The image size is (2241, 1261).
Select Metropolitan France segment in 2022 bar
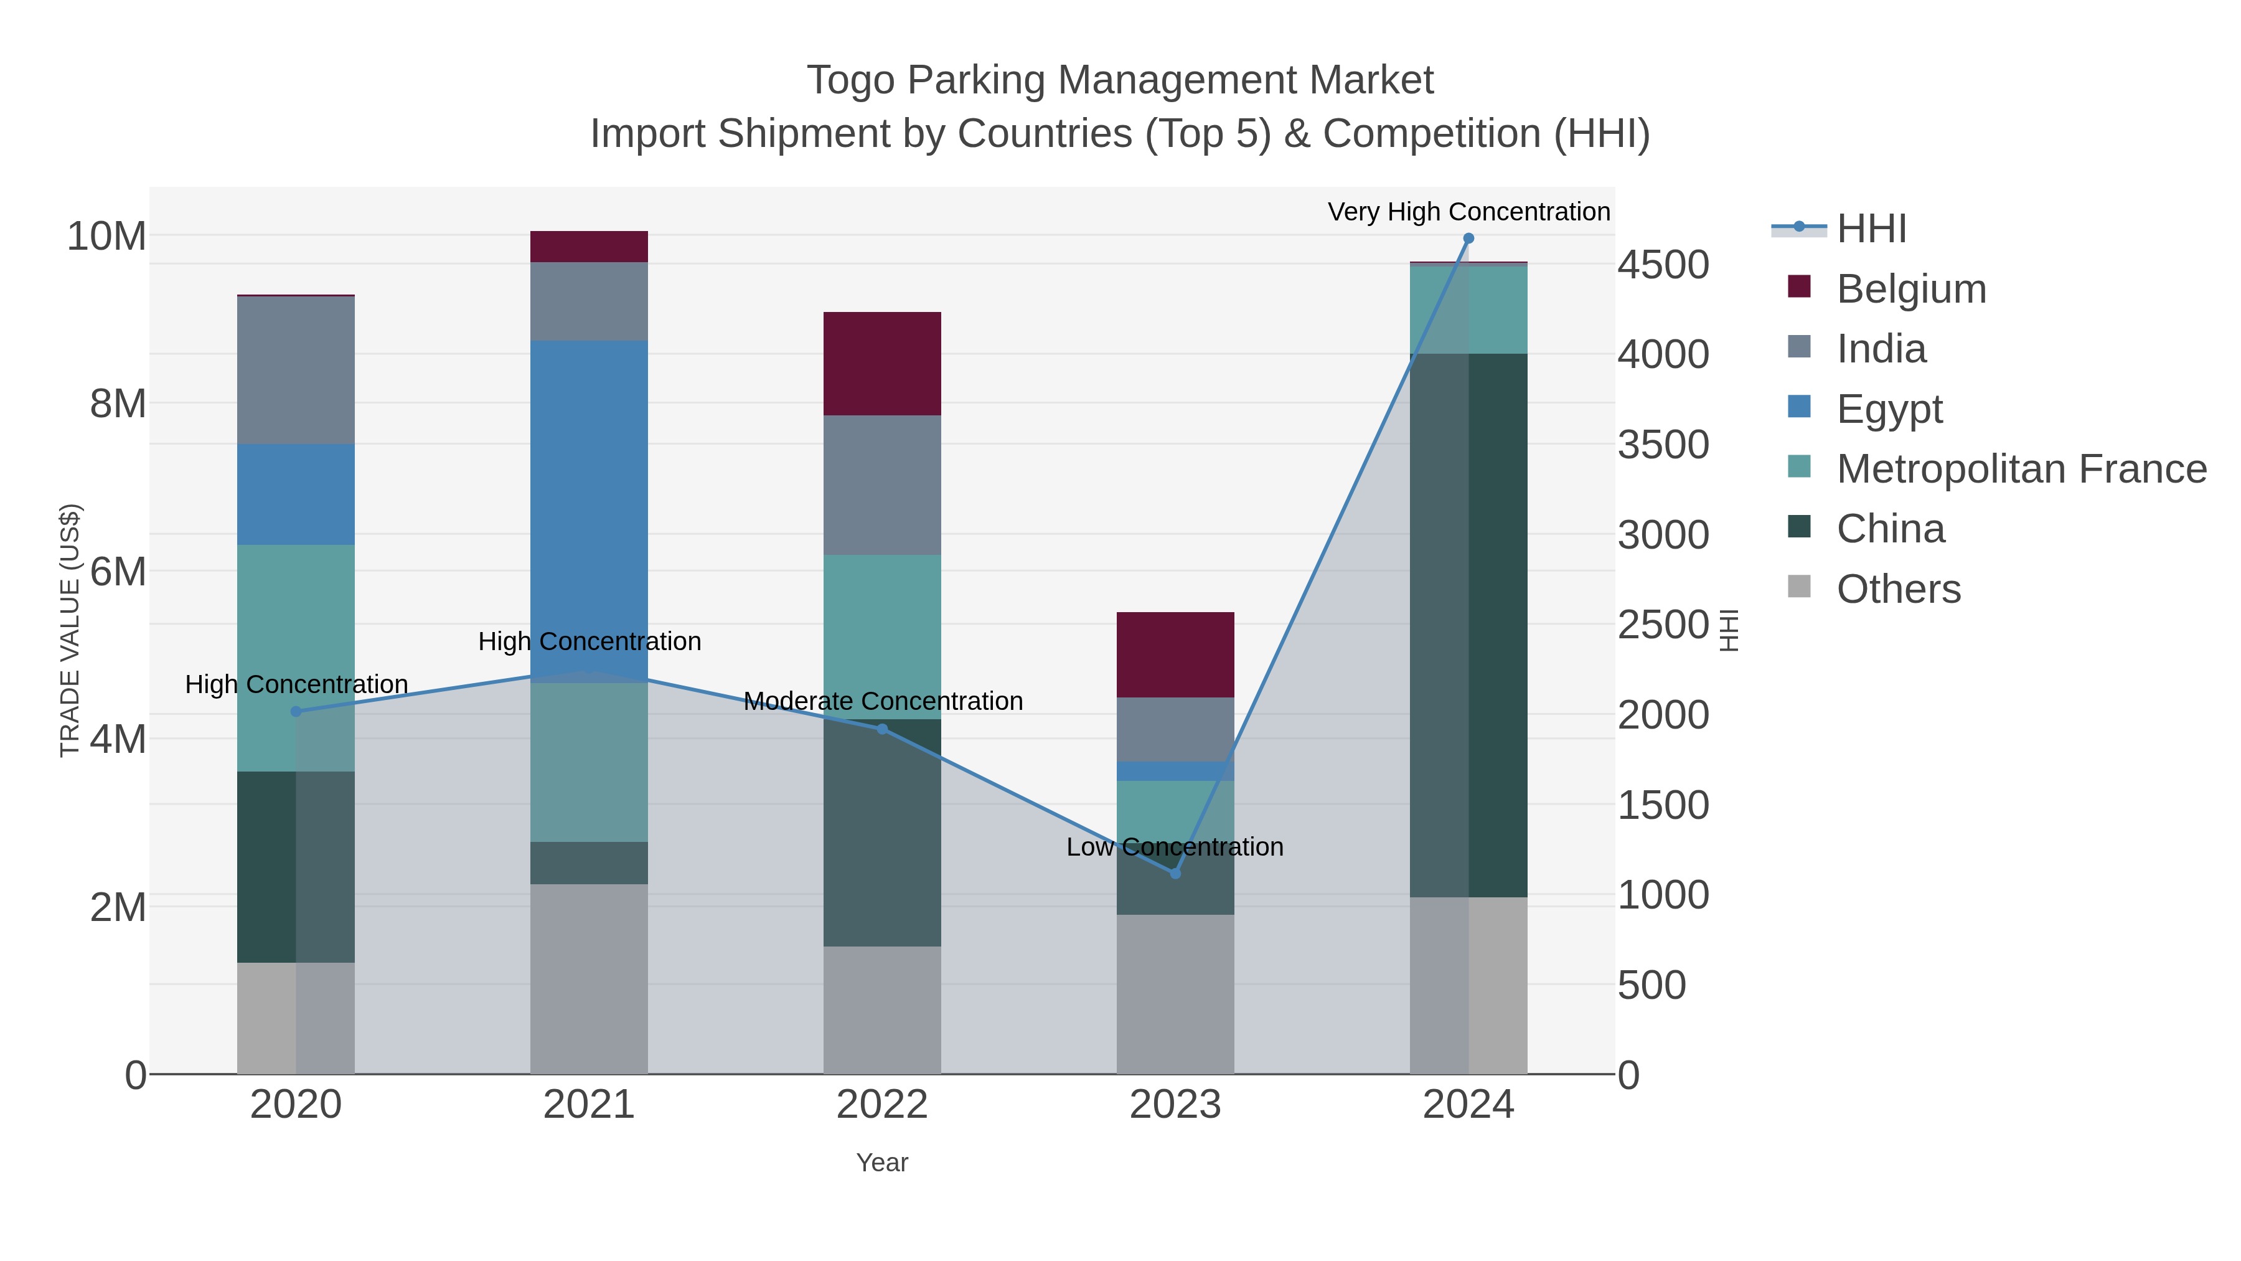coord(882,637)
